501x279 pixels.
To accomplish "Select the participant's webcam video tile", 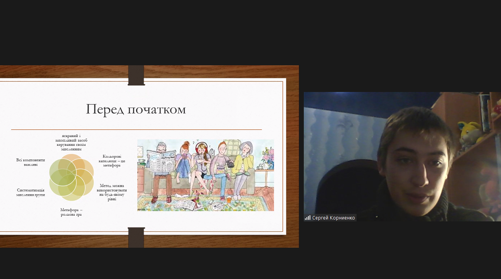I will 402,156.
